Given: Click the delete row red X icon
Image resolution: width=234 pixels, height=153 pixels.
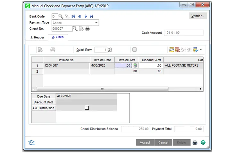Looking at the screenshot, I should pyautogui.click(x=177, y=50).
